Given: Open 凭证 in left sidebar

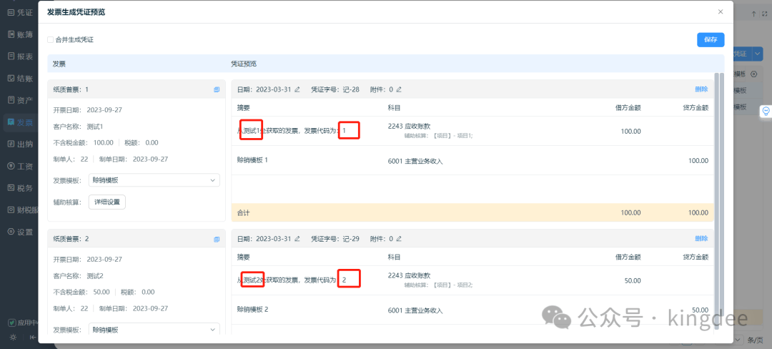Looking at the screenshot, I should point(20,13).
